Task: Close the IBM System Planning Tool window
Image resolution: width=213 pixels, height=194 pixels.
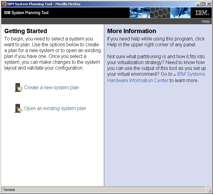Action: pos(208,4)
